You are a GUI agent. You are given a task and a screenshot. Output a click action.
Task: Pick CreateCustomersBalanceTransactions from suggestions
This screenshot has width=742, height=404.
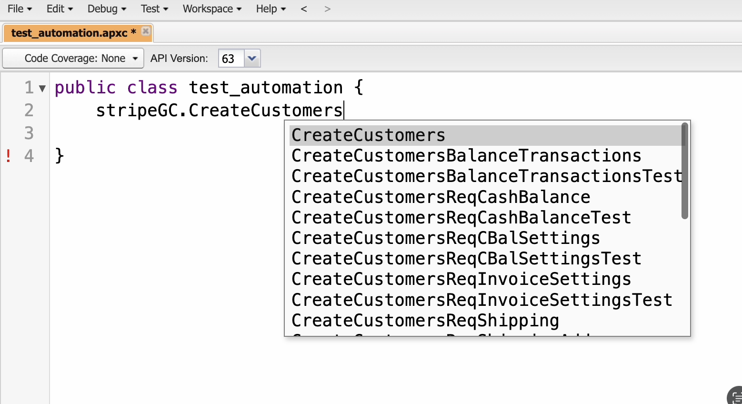click(x=466, y=156)
